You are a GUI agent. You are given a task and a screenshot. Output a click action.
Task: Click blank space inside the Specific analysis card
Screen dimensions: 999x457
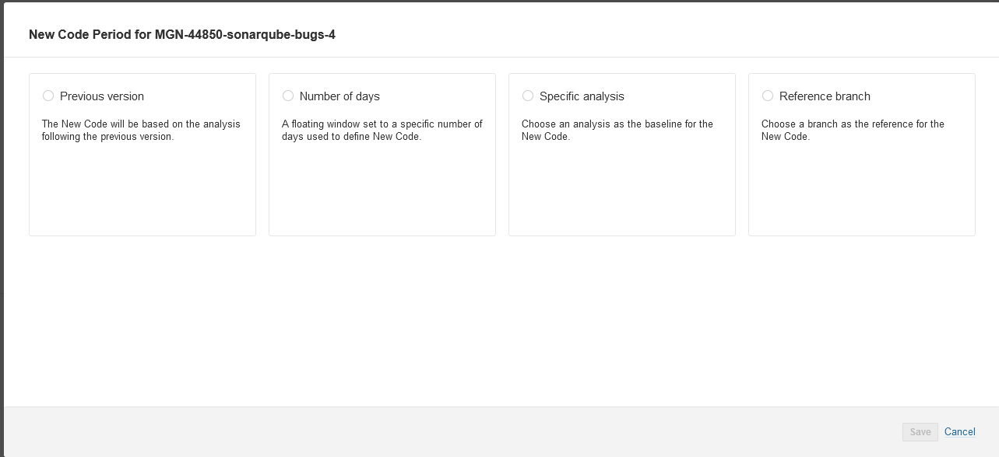point(622,190)
